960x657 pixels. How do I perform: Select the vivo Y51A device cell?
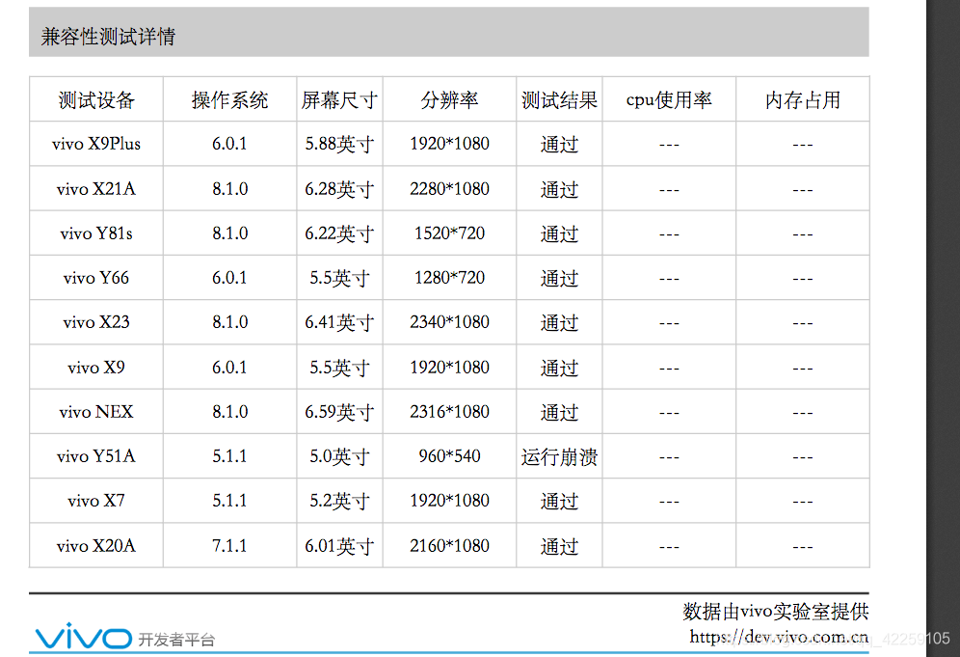coord(96,456)
